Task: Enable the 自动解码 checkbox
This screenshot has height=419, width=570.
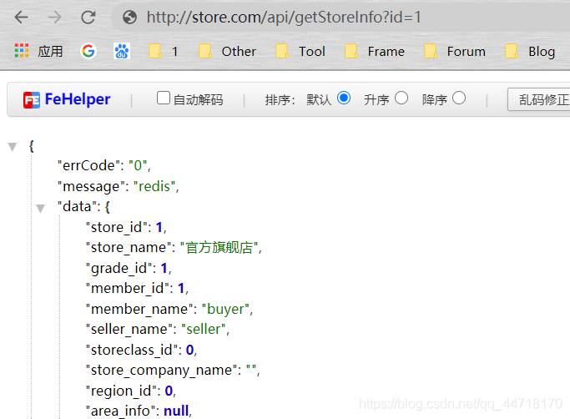Action: pyautogui.click(x=164, y=98)
